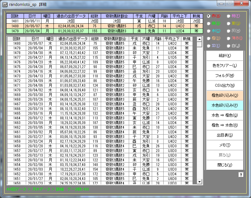Screen dimensions: 251x198
Task: Click U6D0 cell in row 1451
Action: [x=172, y=179]
